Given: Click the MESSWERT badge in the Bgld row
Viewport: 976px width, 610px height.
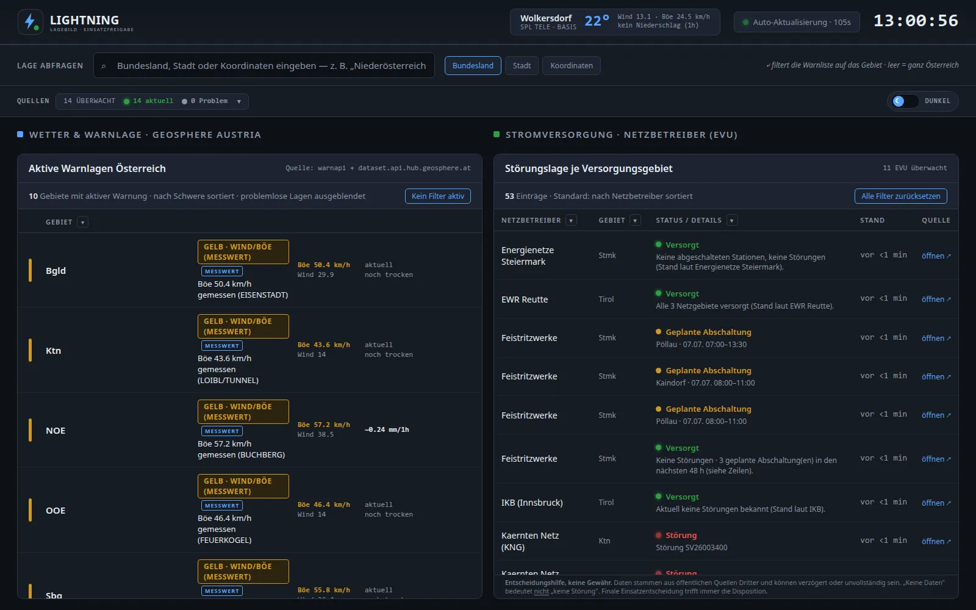Looking at the screenshot, I should pyautogui.click(x=222, y=271).
